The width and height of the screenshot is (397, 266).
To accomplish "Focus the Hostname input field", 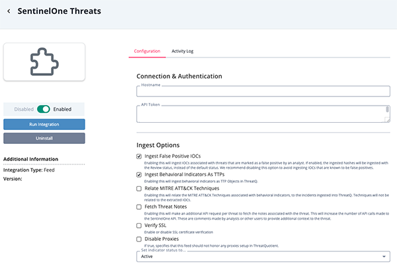I will [263, 91].
